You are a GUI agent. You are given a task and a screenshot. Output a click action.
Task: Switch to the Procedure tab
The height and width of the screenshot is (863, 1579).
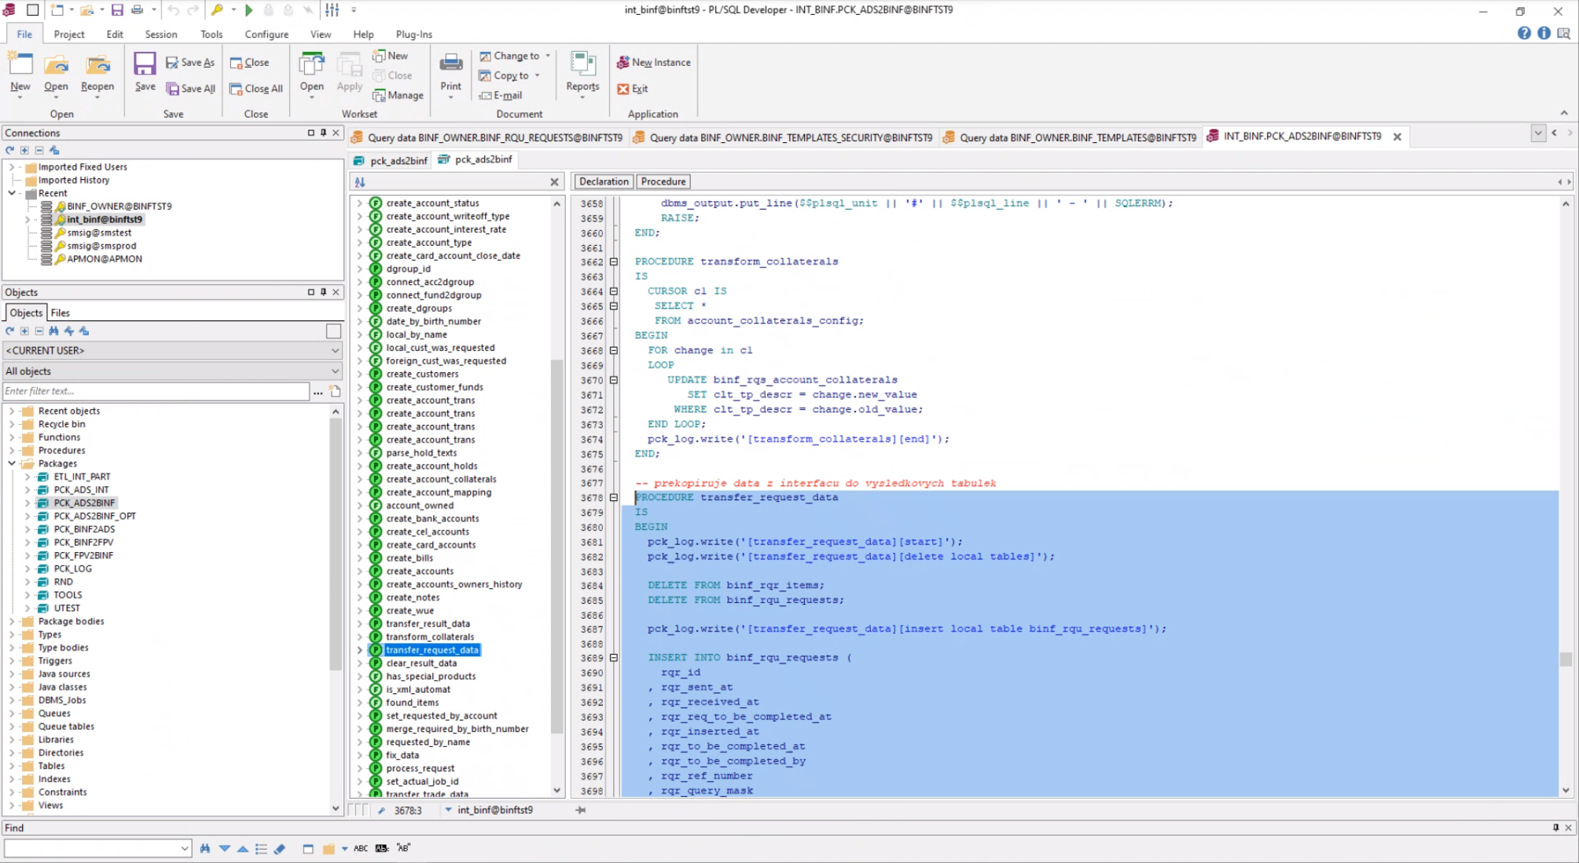coord(663,181)
